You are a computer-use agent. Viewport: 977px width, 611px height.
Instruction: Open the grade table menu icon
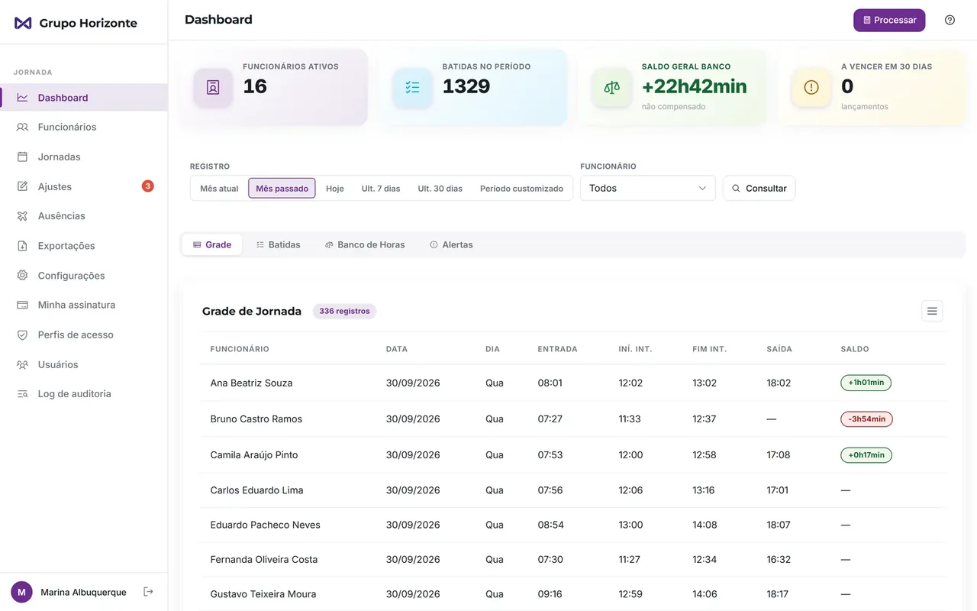click(x=932, y=311)
